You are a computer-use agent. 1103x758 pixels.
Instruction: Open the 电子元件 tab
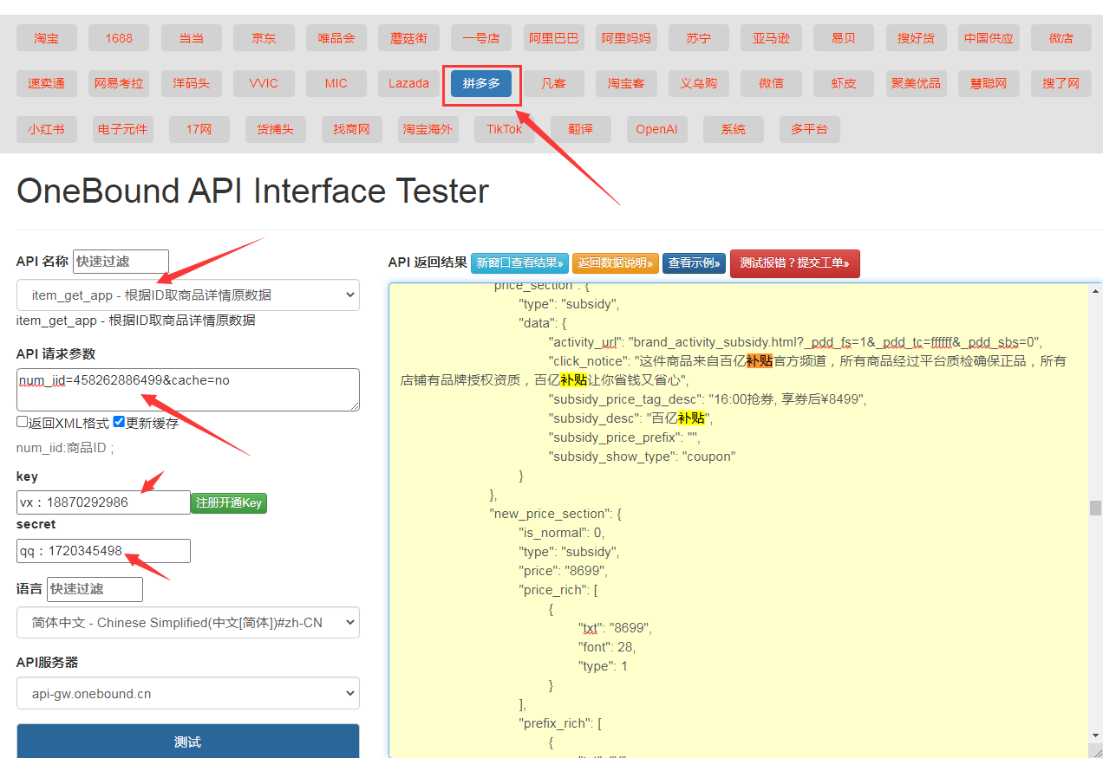tap(123, 129)
